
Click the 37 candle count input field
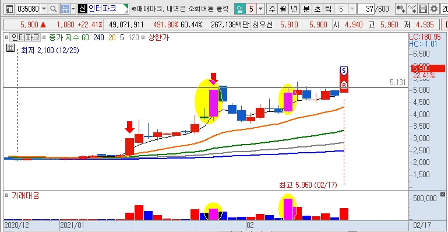point(366,9)
